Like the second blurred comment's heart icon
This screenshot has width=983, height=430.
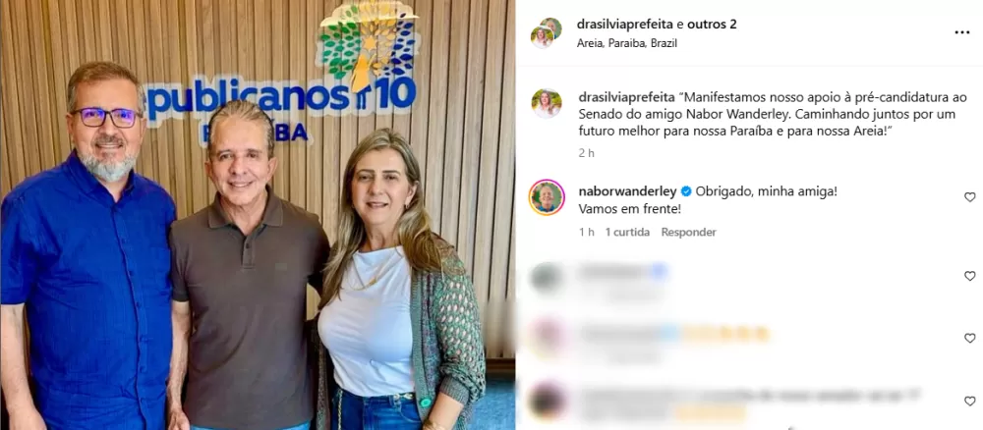pyautogui.click(x=970, y=338)
